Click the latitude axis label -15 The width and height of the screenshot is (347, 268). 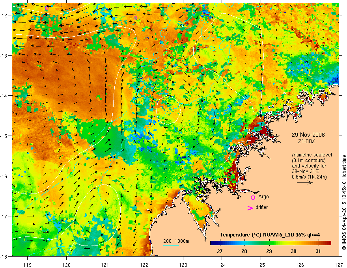4,136
